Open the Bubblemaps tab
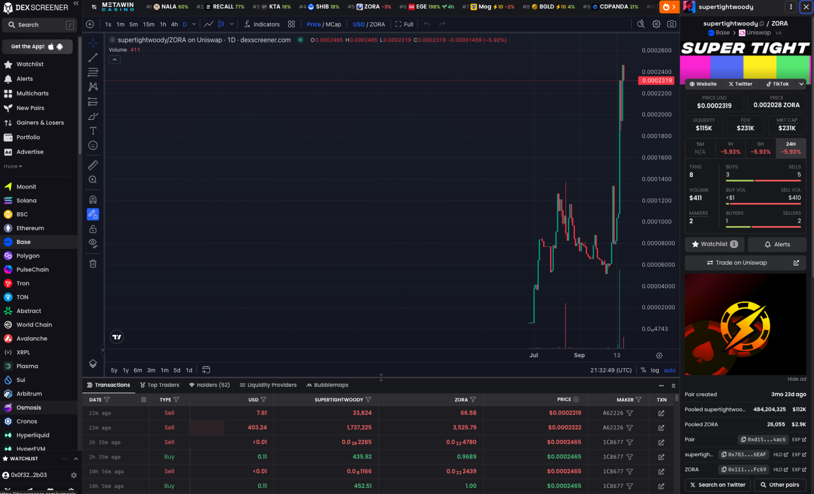The image size is (814, 494). 327,385
